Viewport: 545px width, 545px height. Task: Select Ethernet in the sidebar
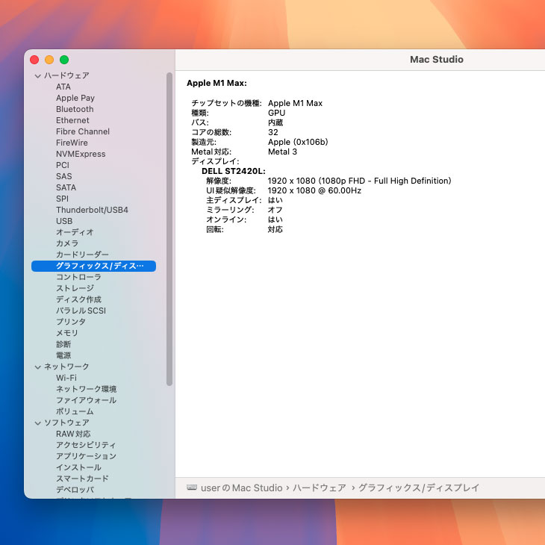[x=72, y=120]
